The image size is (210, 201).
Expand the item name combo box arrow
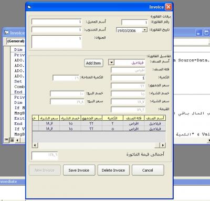tap(111, 62)
